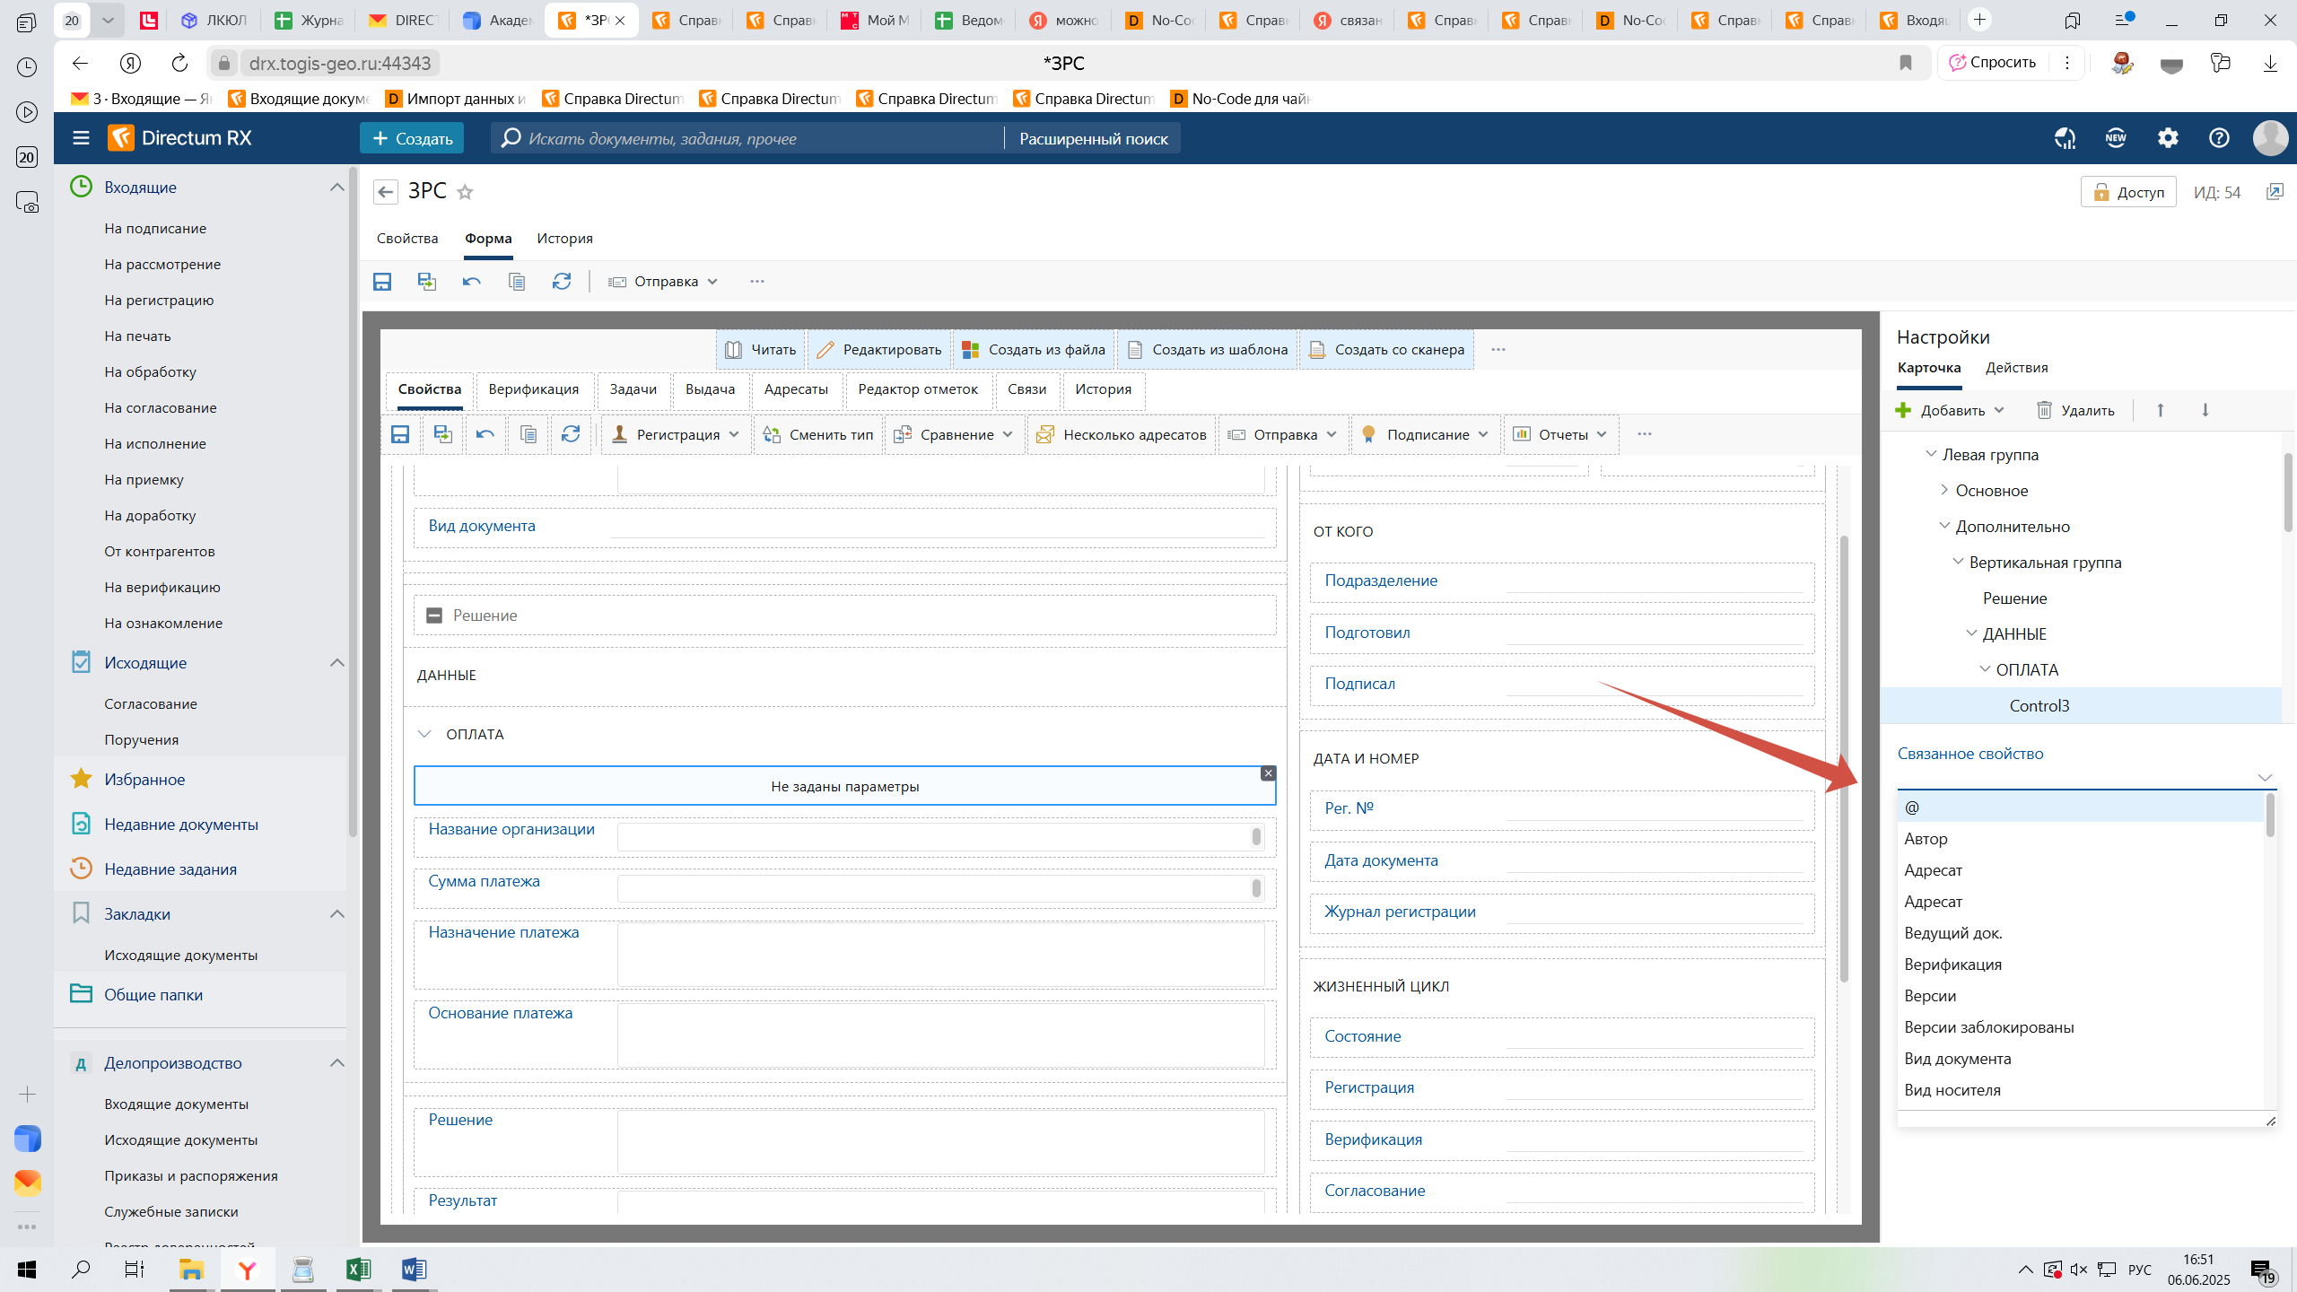The width and height of the screenshot is (2297, 1292).
Task: Click the save icon in inner card toolbar
Action: click(400, 434)
